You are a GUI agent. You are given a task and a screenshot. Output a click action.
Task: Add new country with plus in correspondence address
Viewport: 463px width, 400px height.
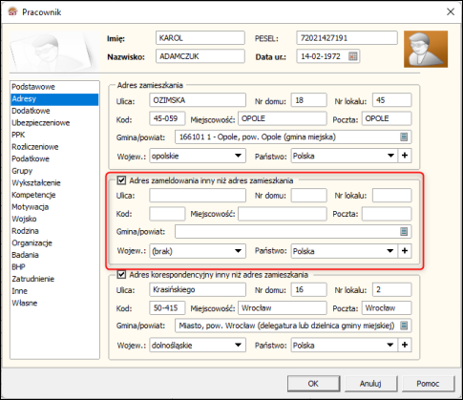(x=405, y=345)
